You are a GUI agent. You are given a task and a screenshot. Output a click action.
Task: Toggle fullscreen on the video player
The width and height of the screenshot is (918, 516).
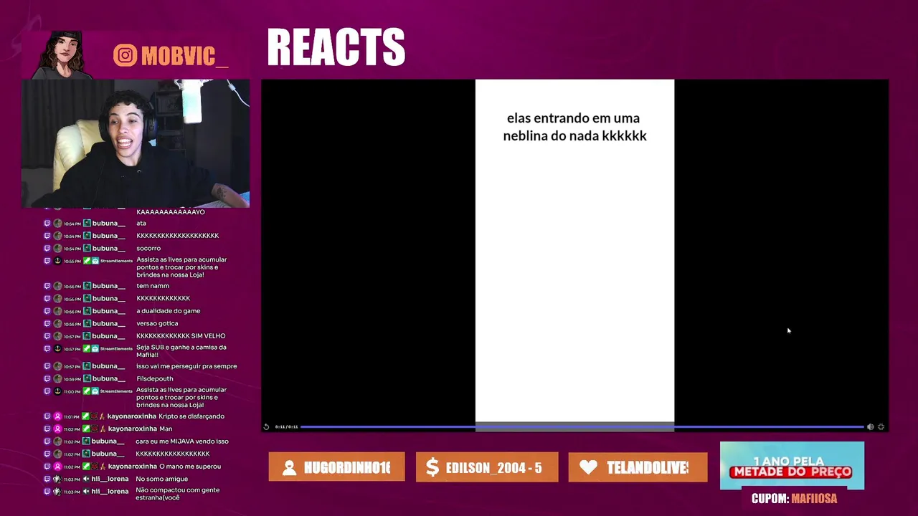881,426
